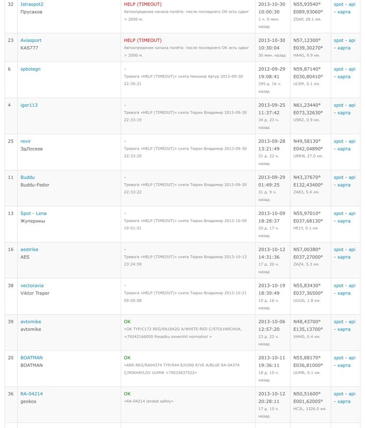
Task: Click api link in Aviasport row
Action: pyautogui.click(x=352, y=41)
